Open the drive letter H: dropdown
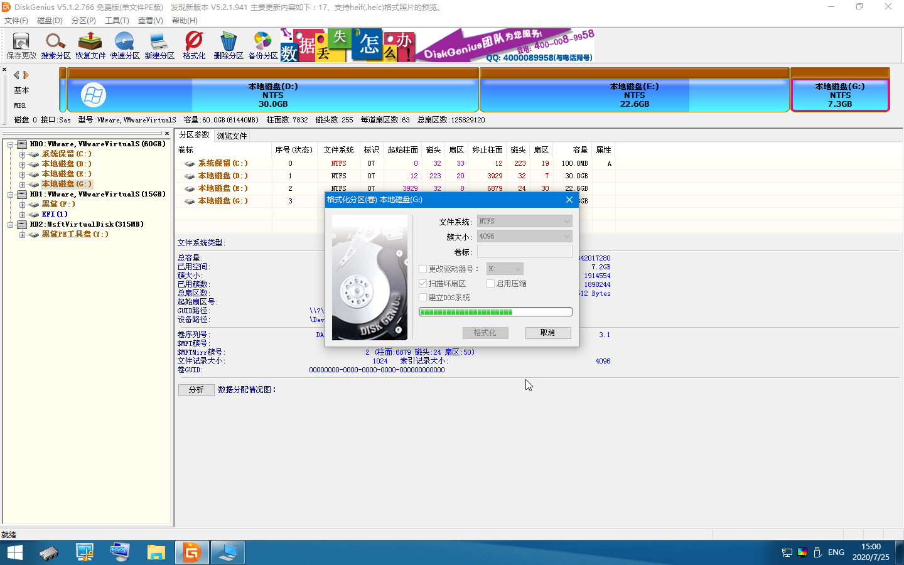Viewport: 904px width, 565px height. coord(505,269)
